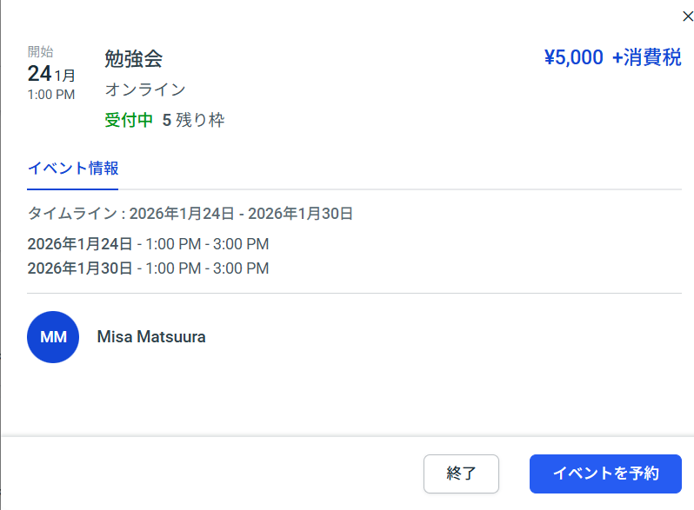Select the bold 2026年1月24日 session date

(x=80, y=244)
